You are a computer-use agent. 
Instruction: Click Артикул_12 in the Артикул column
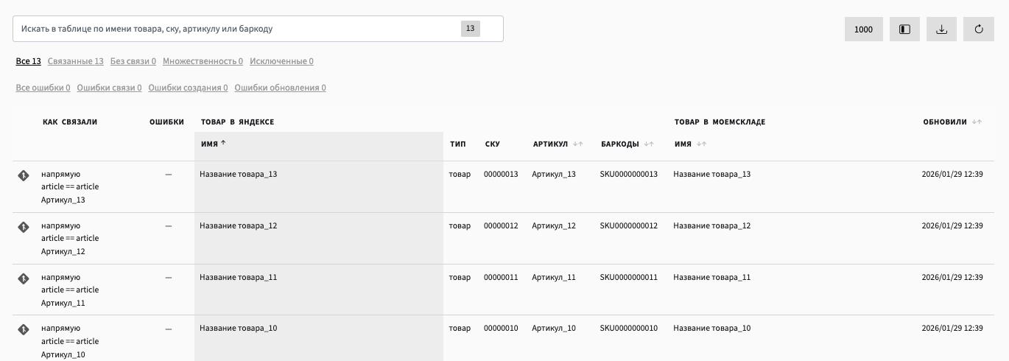pyautogui.click(x=554, y=226)
